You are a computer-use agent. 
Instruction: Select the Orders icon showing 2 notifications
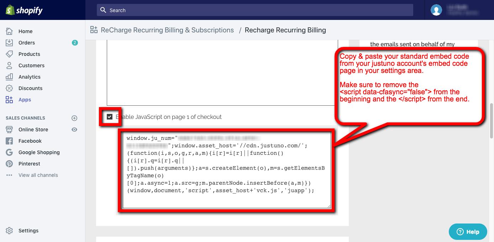(10, 43)
